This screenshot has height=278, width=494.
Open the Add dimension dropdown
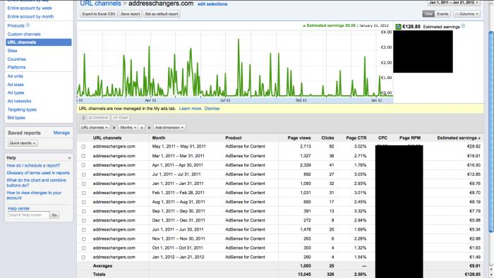[169, 128]
